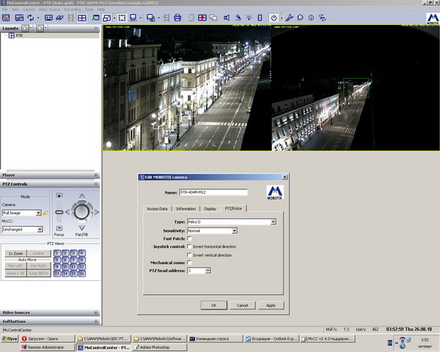Click the dashed selection rectangle toolbar icon
Viewport: 440px width, 352px height.
(x=122, y=18)
